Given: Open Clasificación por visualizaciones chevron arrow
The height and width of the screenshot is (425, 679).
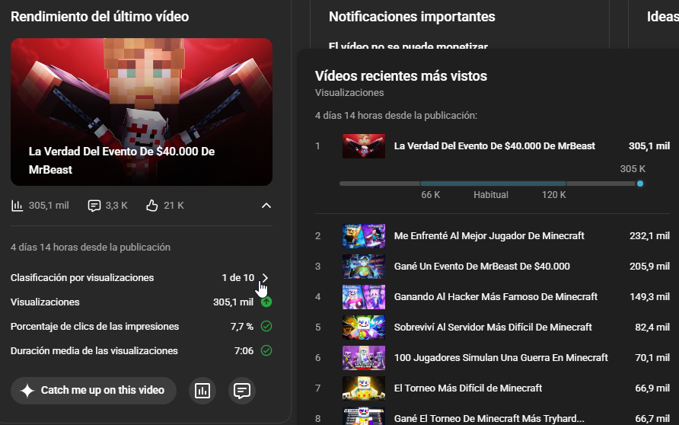Looking at the screenshot, I should point(265,278).
